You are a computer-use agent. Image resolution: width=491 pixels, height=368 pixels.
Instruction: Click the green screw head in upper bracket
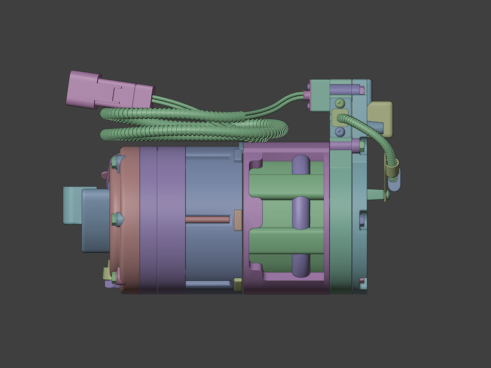point(340,103)
